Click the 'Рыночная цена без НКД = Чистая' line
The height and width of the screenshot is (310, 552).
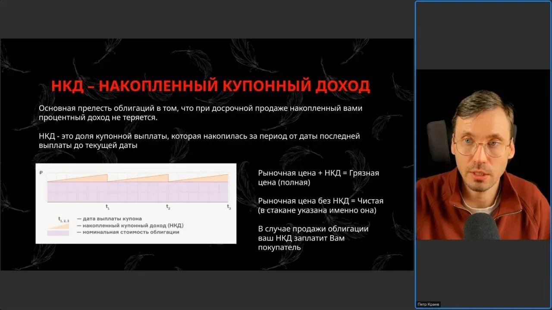click(320, 201)
